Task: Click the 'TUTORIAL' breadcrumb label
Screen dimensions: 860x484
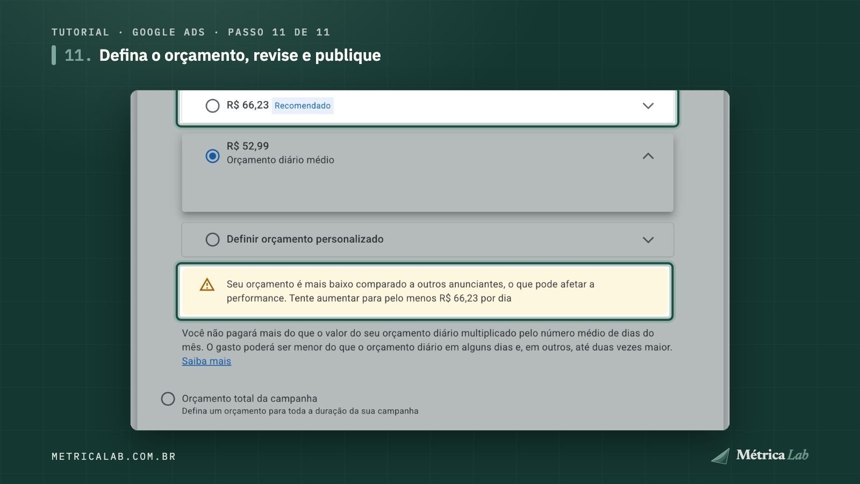Action: (x=81, y=32)
